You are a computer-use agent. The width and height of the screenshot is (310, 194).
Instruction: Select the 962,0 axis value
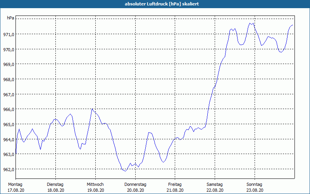(x=9, y=170)
